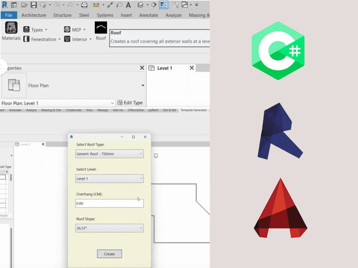The image size is (358, 268).
Task: Click the home view icon beside Revit logo
Action: point(14,5)
